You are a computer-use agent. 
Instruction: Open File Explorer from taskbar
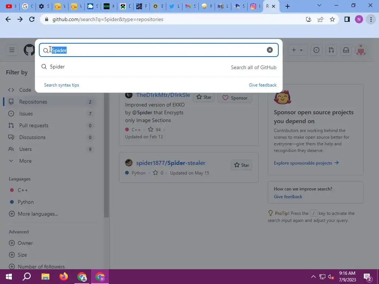(45, 277)
